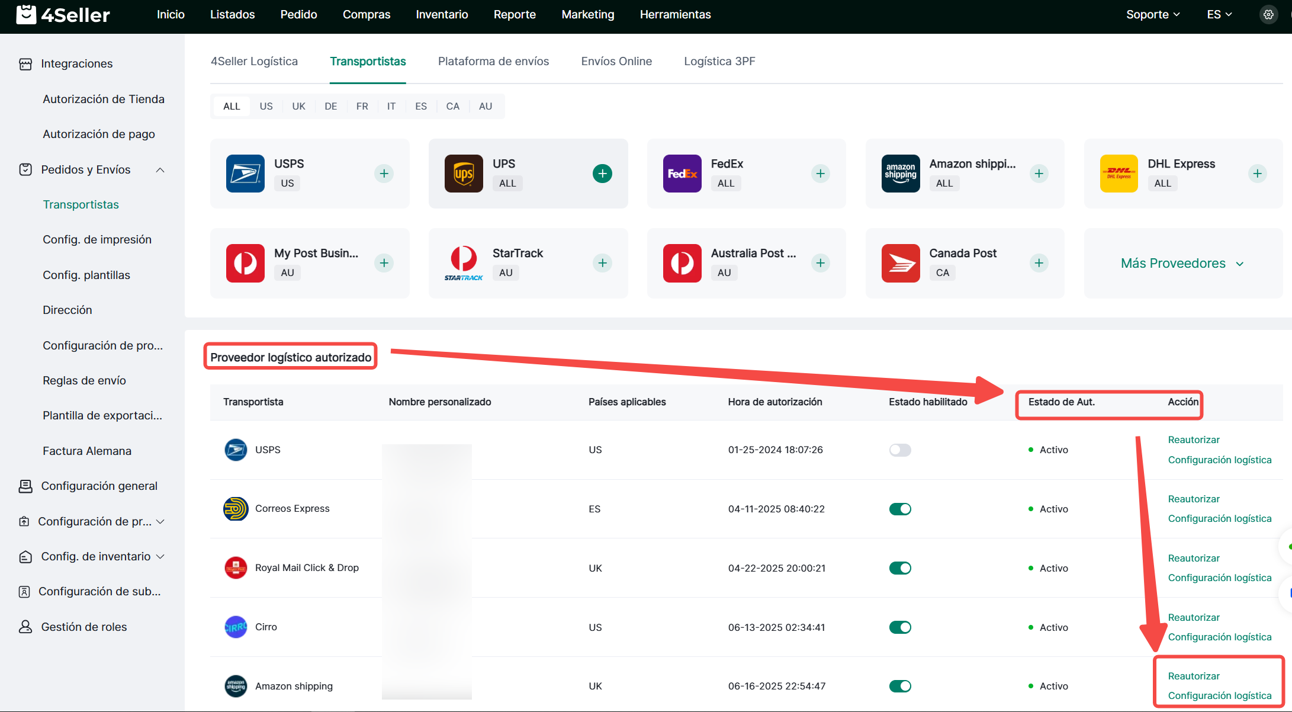The height and width of the screenshot is (712, 1292).
Task: Click the plus icon on UPS card
Action: (x=602, y=174)
